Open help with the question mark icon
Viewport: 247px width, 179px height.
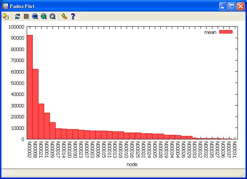[x=73, y=16]
